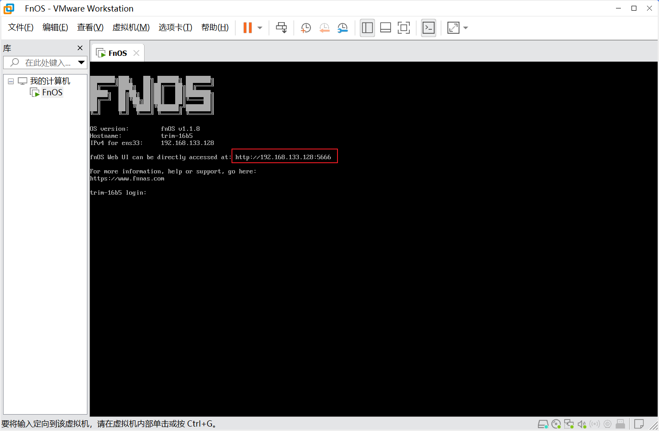659x431 pixels.
Task: Click the Bluetooth device status icon
Action: click(595, 424)
